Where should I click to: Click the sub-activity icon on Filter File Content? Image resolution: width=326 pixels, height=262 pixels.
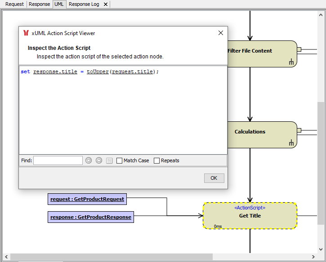[x=291, y=62]
